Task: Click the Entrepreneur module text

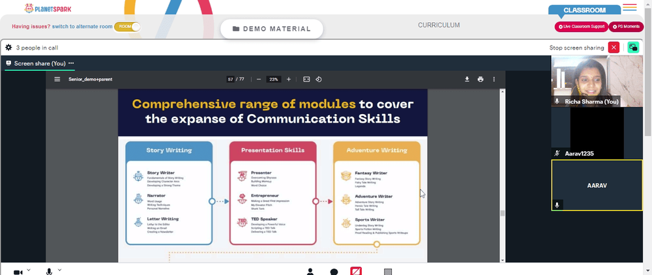Action: 265,195
